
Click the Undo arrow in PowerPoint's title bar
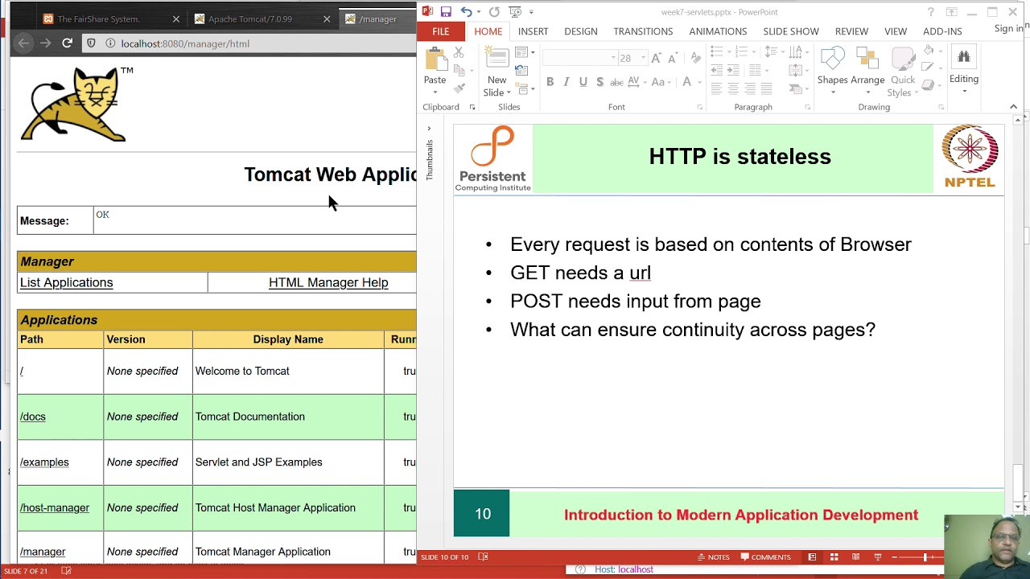(466, 12)
